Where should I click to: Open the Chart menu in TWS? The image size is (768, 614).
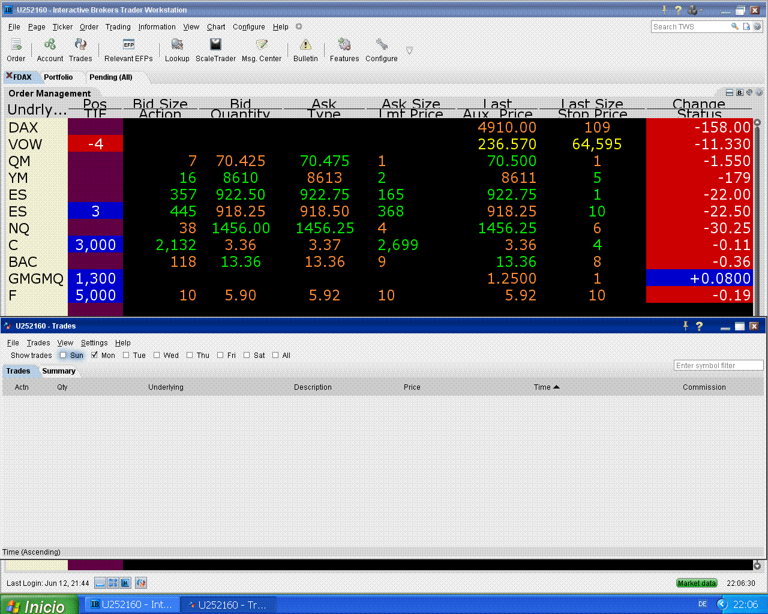tap(216, 26)
